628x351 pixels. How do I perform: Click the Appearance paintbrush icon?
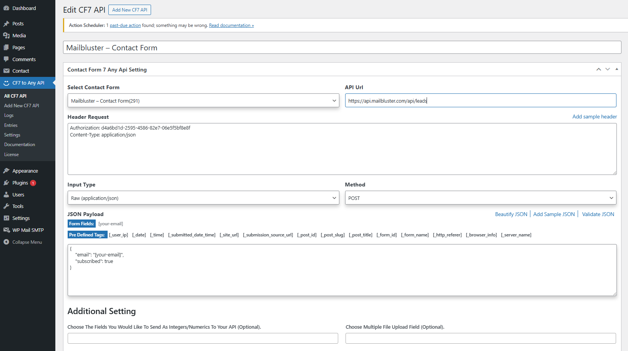tap(6, 171)
